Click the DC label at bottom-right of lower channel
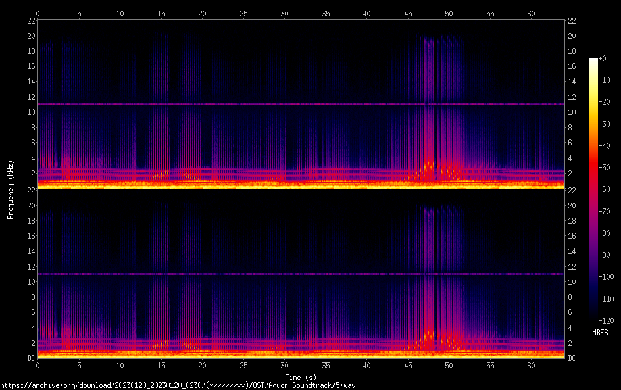Screen dimensions: 621x390 point(572,358)
